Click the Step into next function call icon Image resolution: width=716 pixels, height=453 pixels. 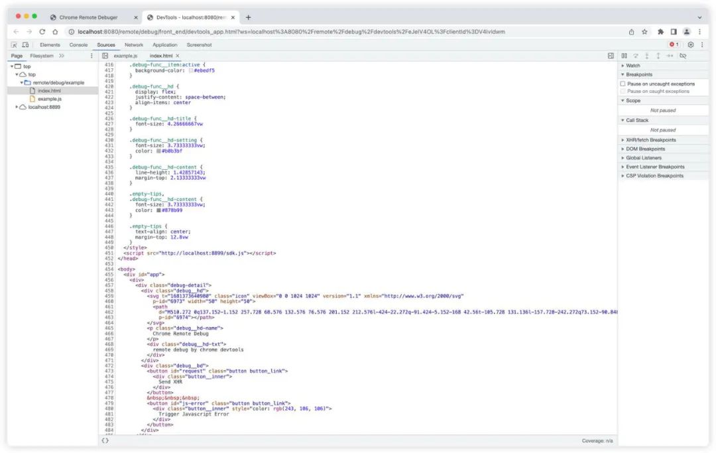point(647,56)
